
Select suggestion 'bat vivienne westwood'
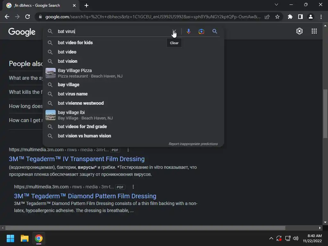click(x=133, y=103)
